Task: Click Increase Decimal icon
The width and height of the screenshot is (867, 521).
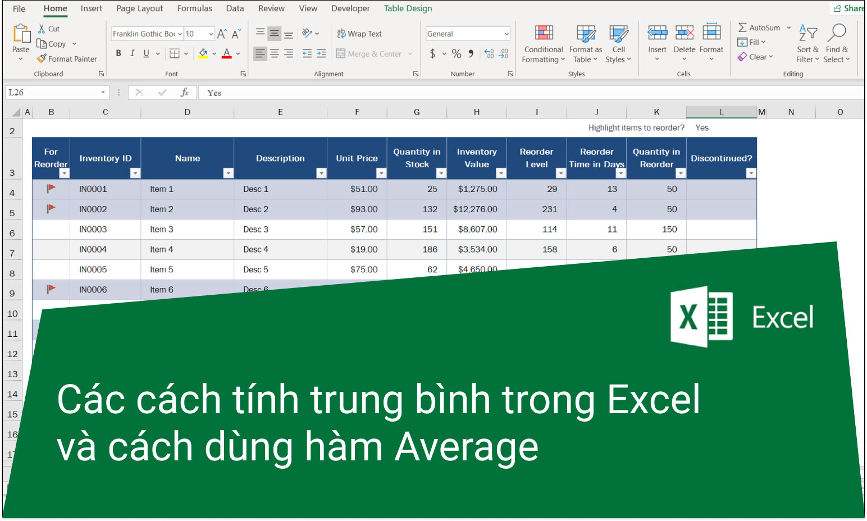Action: pyautogui.click(x=489, y=53)
